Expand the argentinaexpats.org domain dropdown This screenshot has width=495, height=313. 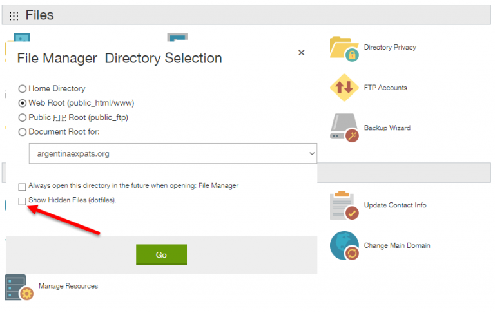(173, 153)
